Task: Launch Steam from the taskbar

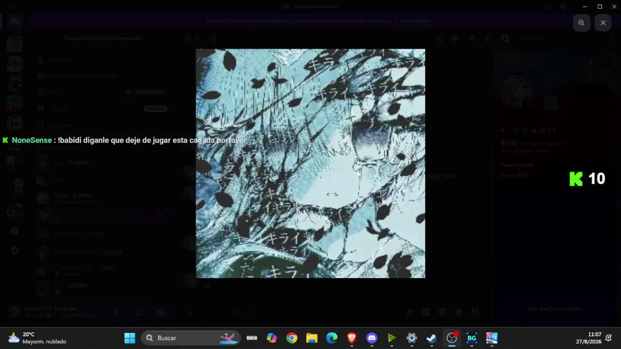Action: coord(432,338)
